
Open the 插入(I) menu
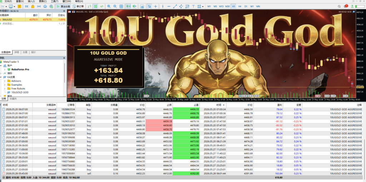coord(31,1)
